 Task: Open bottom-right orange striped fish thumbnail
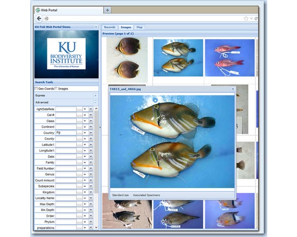[x=230, y=214]
